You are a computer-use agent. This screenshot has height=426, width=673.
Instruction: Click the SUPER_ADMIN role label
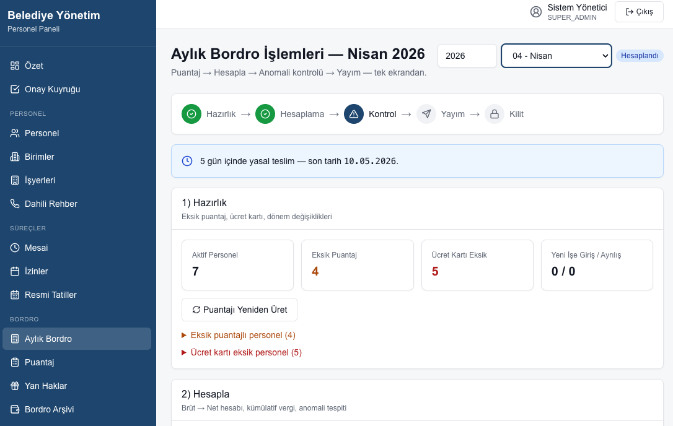tap(572, 17)
